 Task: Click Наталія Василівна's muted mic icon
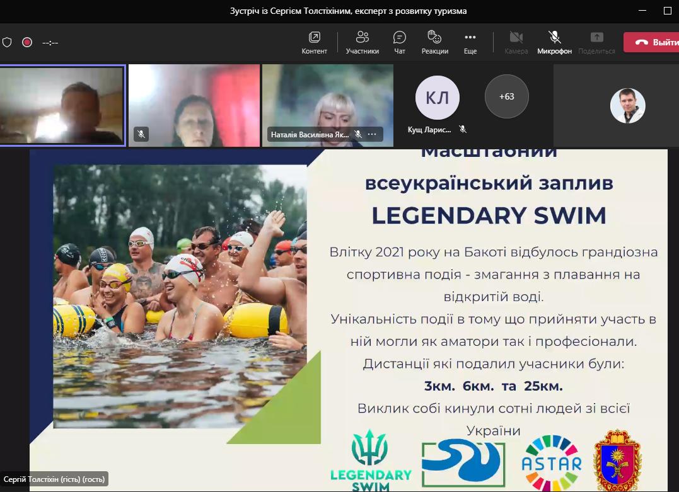pos(357,134)
